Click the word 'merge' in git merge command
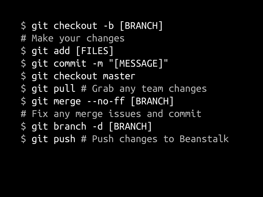 67,102
